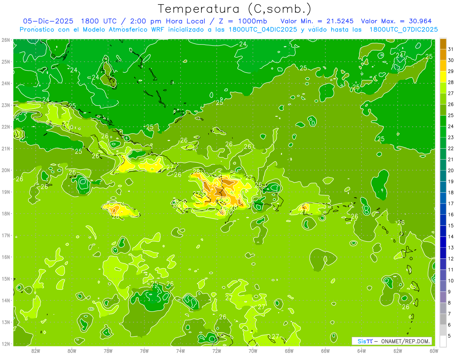Click latitude axis label "25N"
461x356 pixels.
pos(6,62)
